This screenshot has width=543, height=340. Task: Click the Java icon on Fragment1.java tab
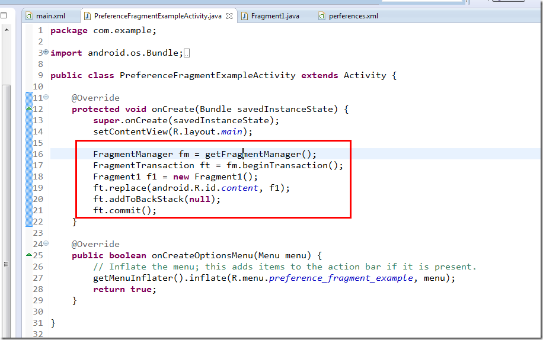244,16
